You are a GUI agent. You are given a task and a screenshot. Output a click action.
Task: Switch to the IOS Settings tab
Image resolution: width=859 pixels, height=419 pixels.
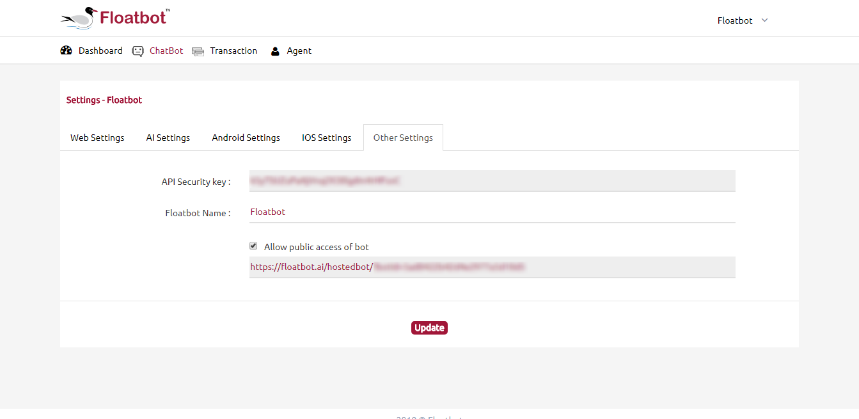[x=326, y=137]
